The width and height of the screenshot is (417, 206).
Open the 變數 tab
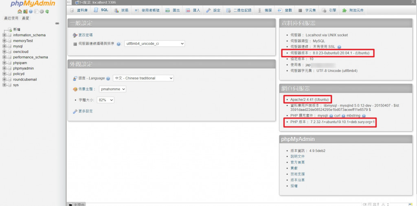pos(285,10)
